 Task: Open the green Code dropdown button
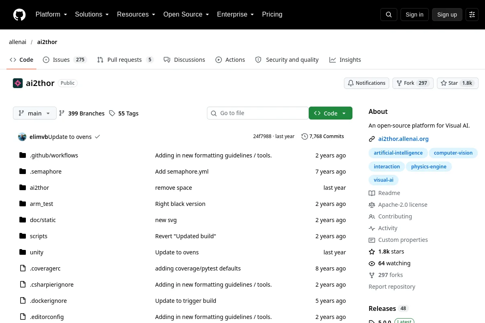(331, 113)
